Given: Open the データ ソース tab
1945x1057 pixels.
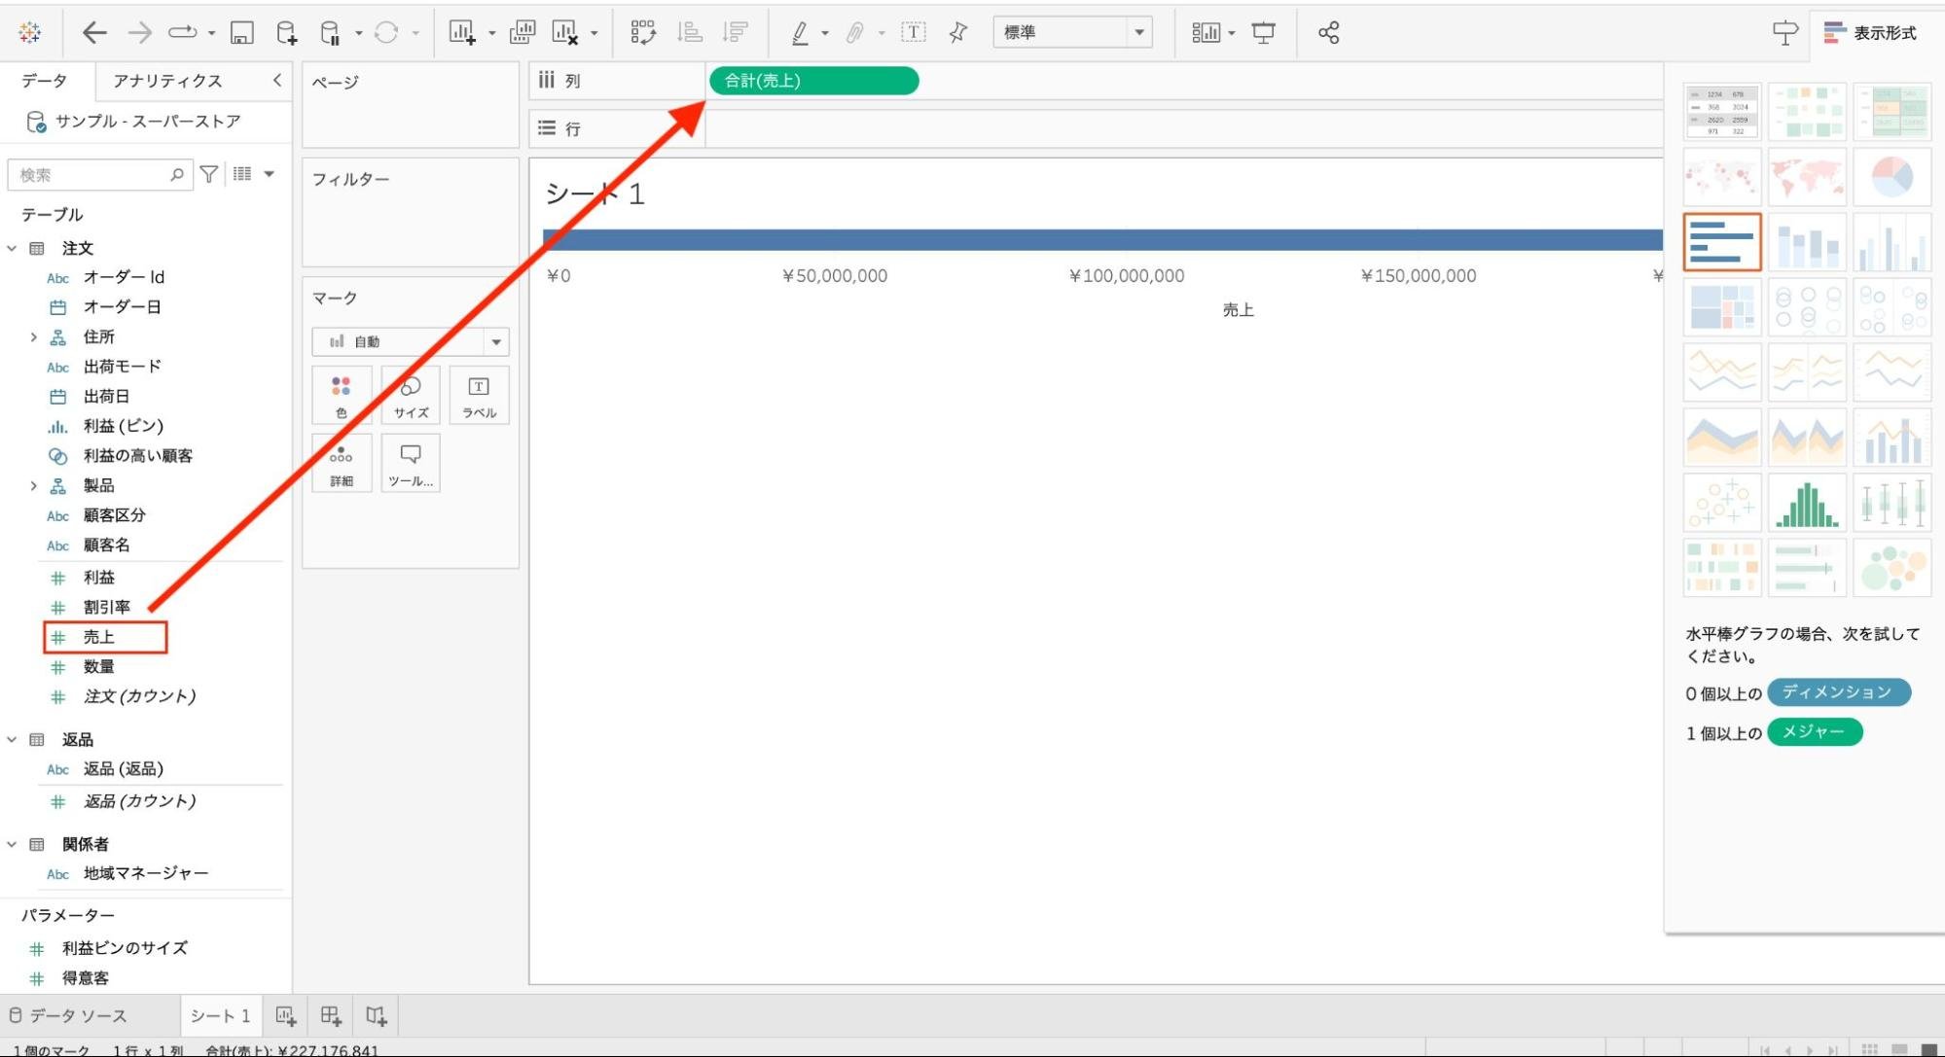Looking at the screenshot, I should [68, 1015].
